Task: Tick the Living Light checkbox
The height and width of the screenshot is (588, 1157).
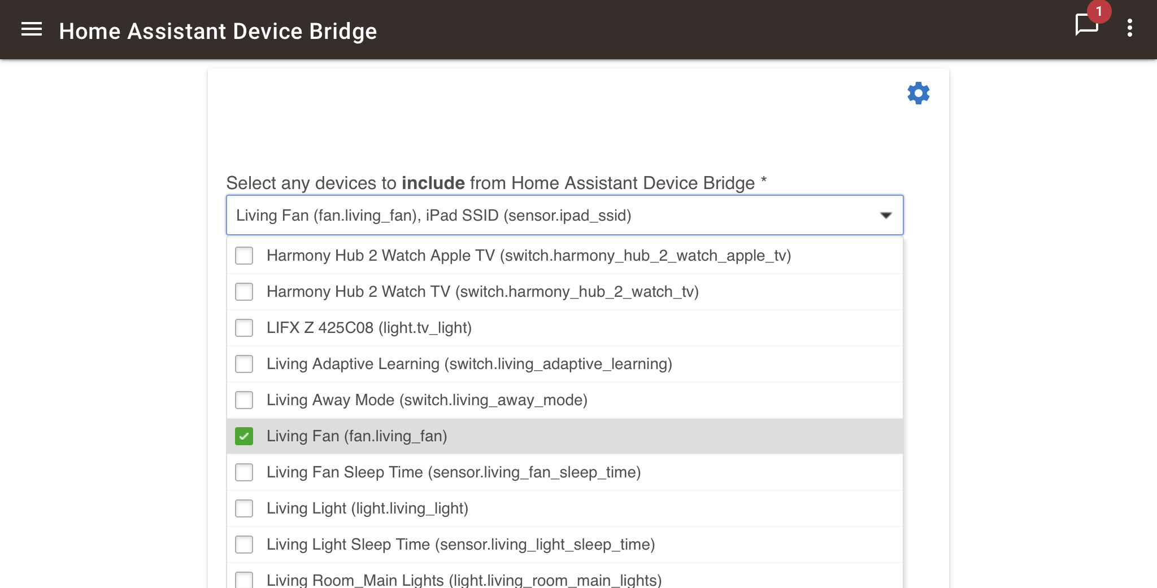Action: tap(244, 508)
